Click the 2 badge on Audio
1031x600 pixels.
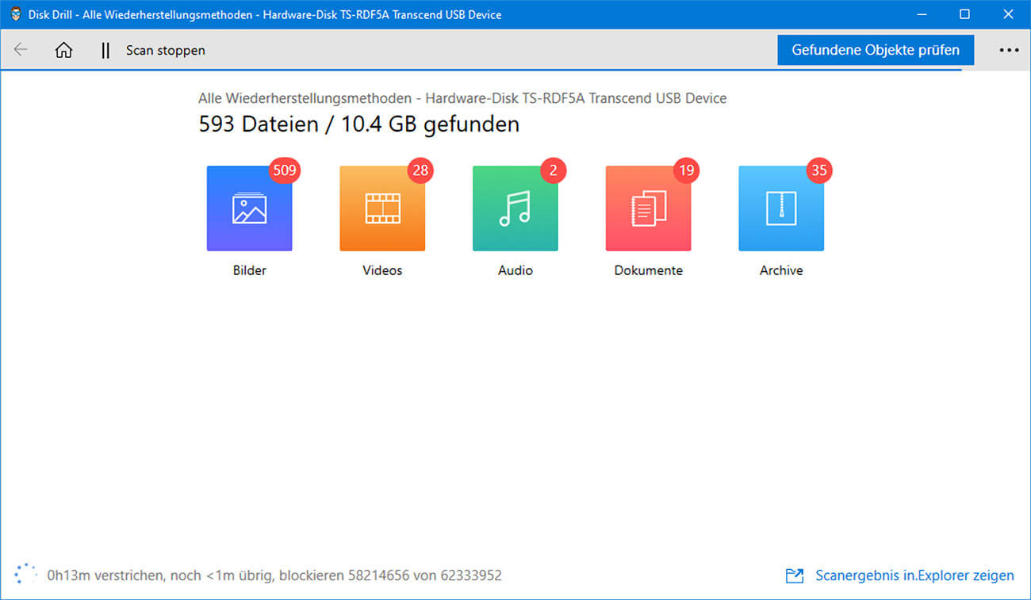pyautogui.click(x=553, y=170)
